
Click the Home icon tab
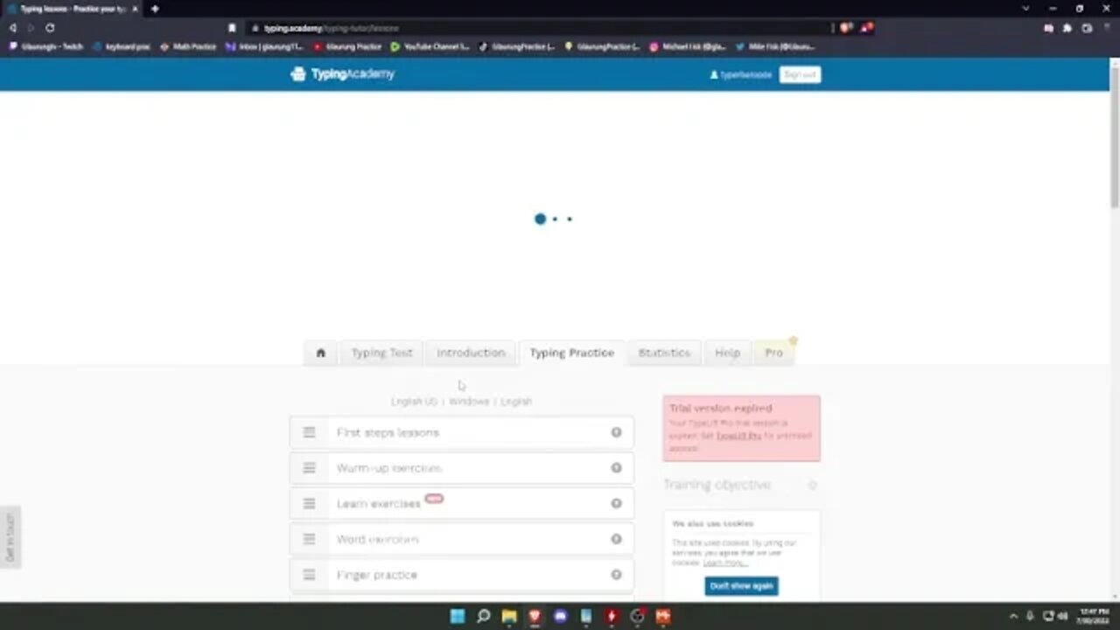(x=320, y=353)
